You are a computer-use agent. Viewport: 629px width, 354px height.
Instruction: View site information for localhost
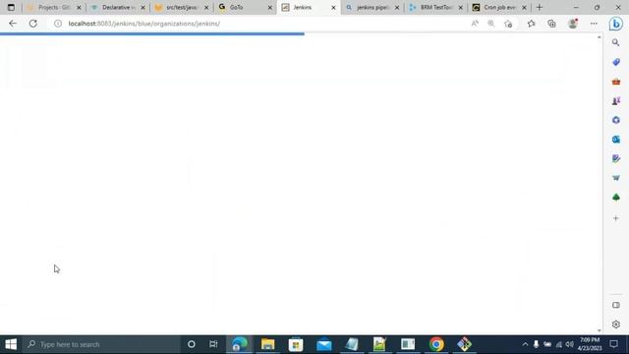(x=58, y=24)
